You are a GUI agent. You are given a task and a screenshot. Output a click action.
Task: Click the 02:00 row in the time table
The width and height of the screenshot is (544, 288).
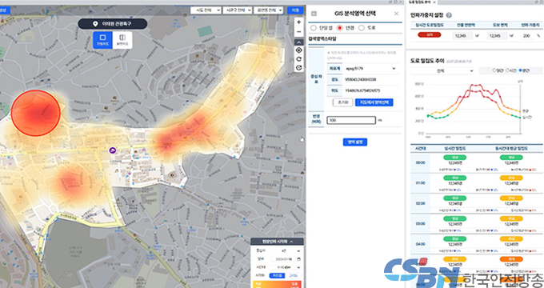(477, 203)
